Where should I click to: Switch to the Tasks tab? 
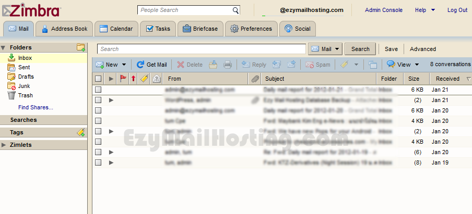[158, 29]
